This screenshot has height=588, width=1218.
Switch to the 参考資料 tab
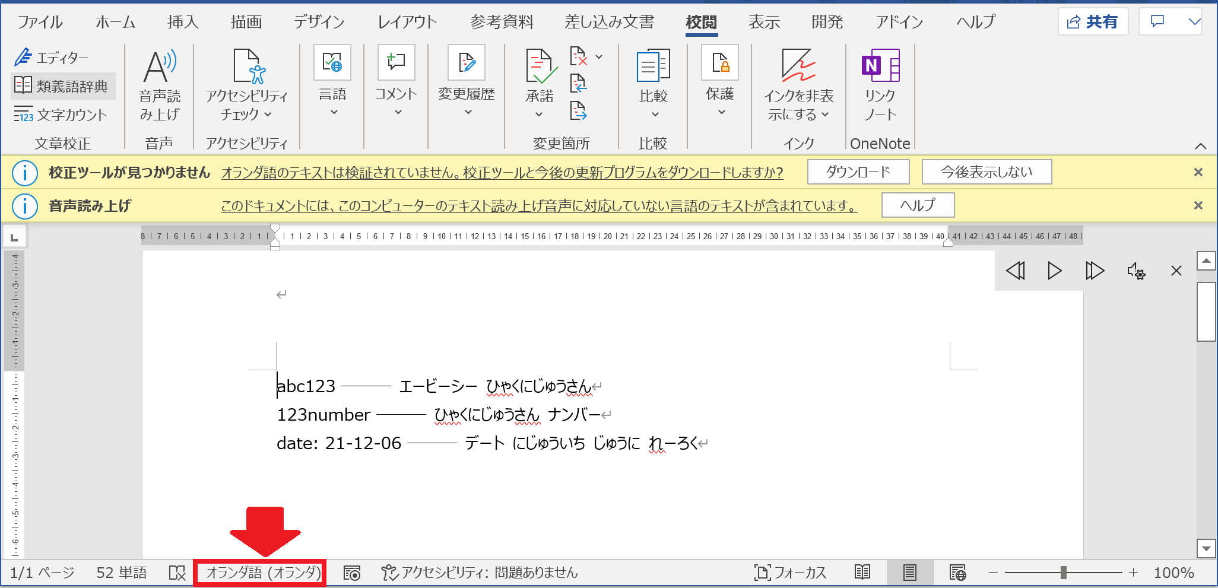(x=502, y=22)
